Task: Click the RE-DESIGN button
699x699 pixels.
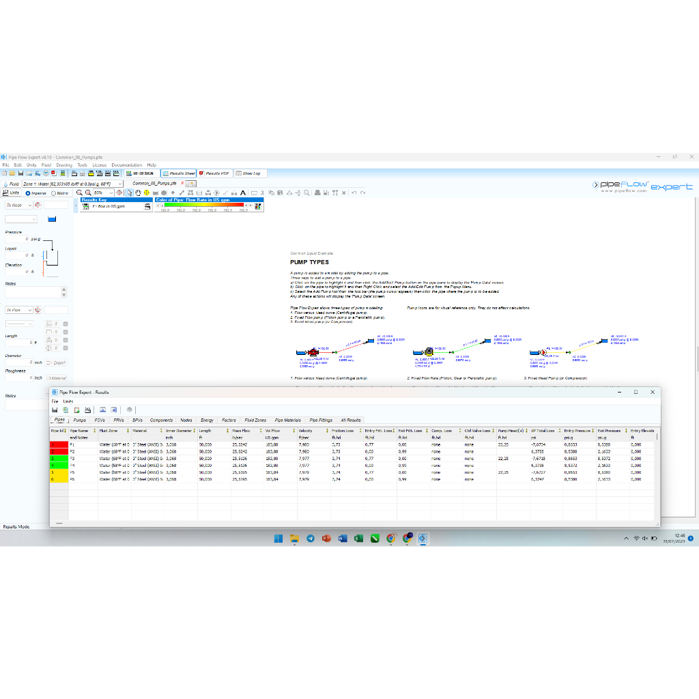Action: point(141,173)
